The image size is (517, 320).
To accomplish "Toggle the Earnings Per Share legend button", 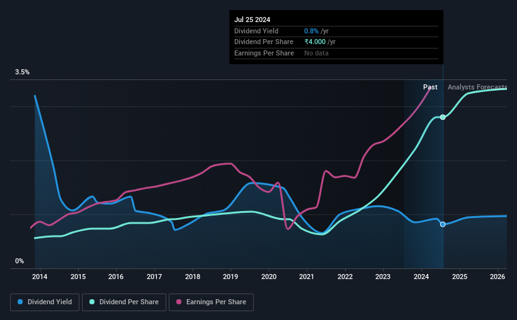I will [x=211, y=302].
